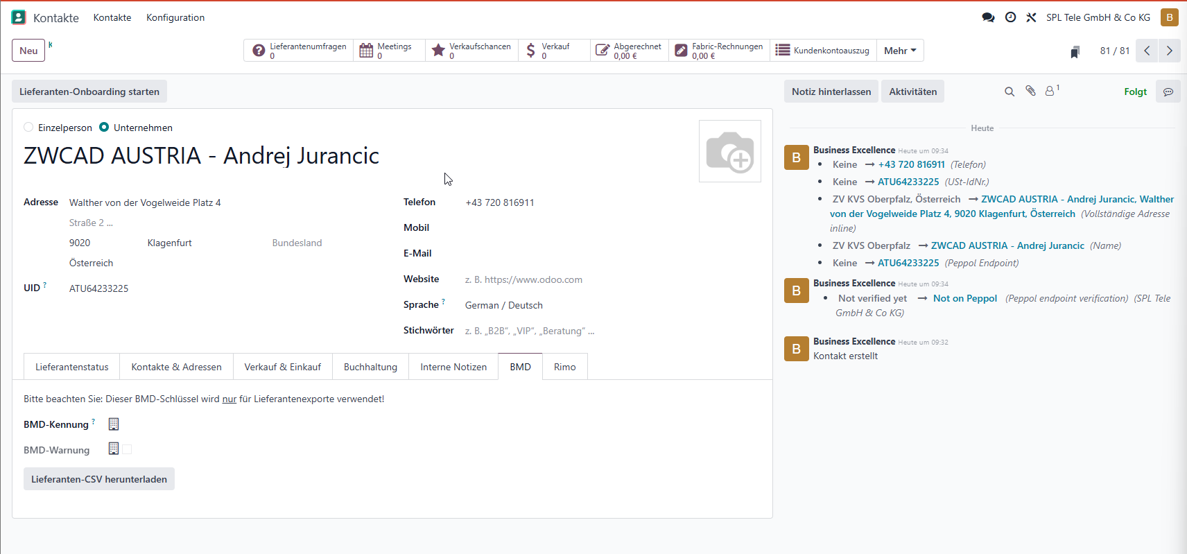Open the SPL Tele GmbH & Co KG company switcher
The height and width of the screenshot is (554, 1187).
click(x=1098, y=17)
